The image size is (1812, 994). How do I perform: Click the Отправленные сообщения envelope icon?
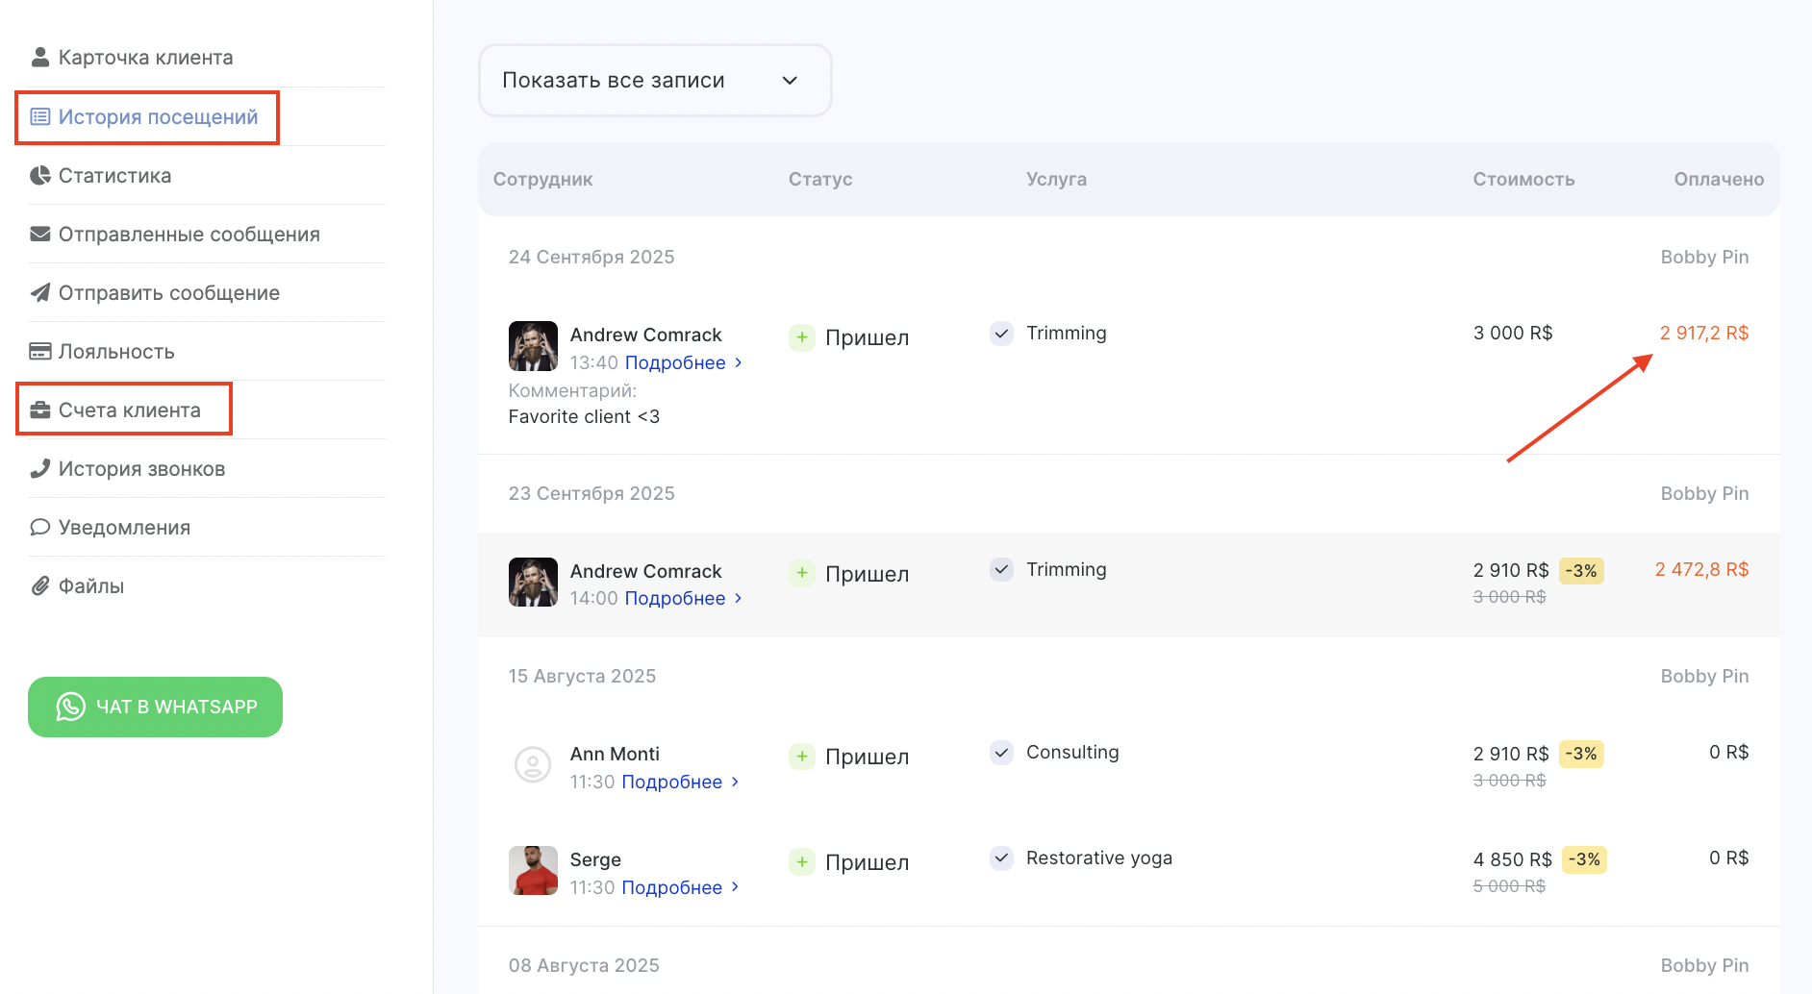pos(39,235)
